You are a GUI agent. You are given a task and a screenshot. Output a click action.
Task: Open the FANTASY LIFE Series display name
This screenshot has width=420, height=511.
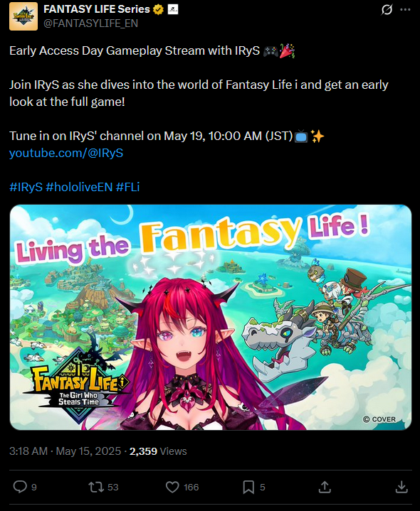point(97,9)
